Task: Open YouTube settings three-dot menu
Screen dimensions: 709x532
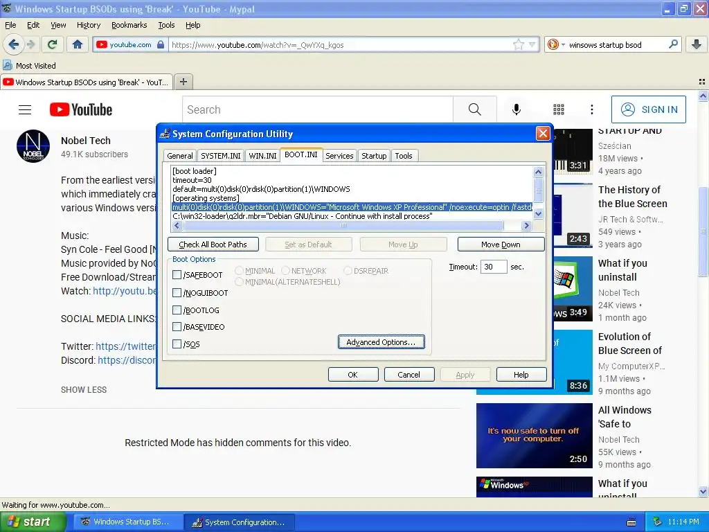Action: click(591, 109)
